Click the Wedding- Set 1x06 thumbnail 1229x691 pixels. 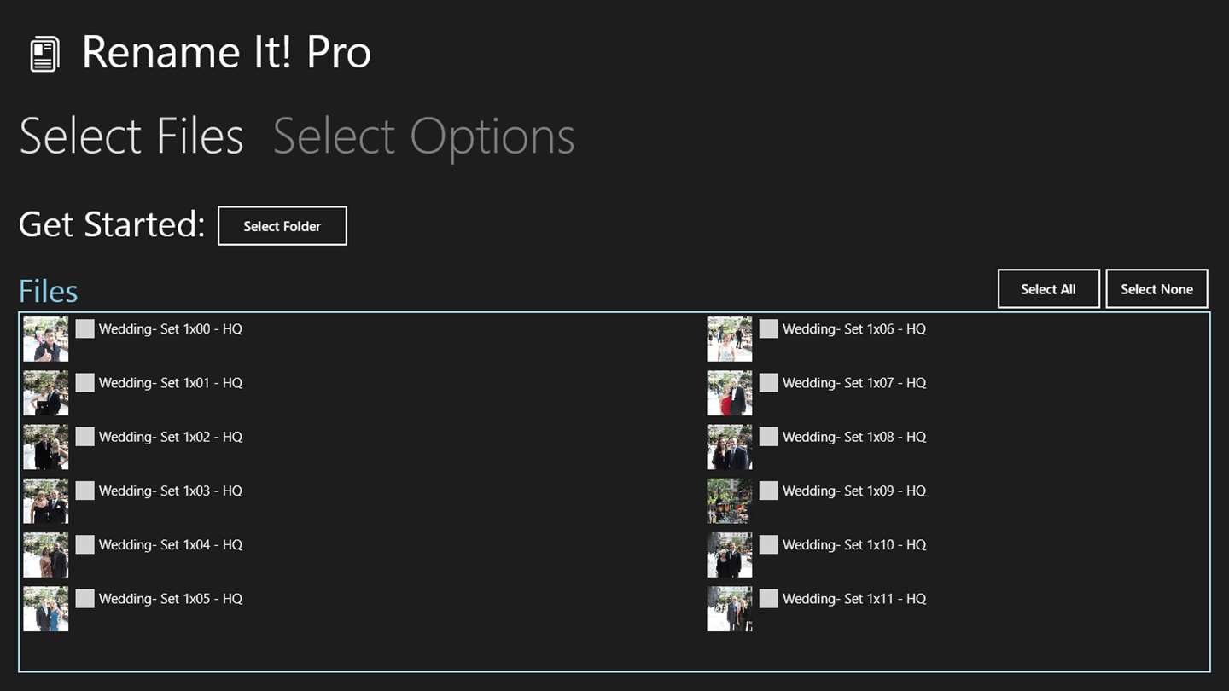coord(730,340)
